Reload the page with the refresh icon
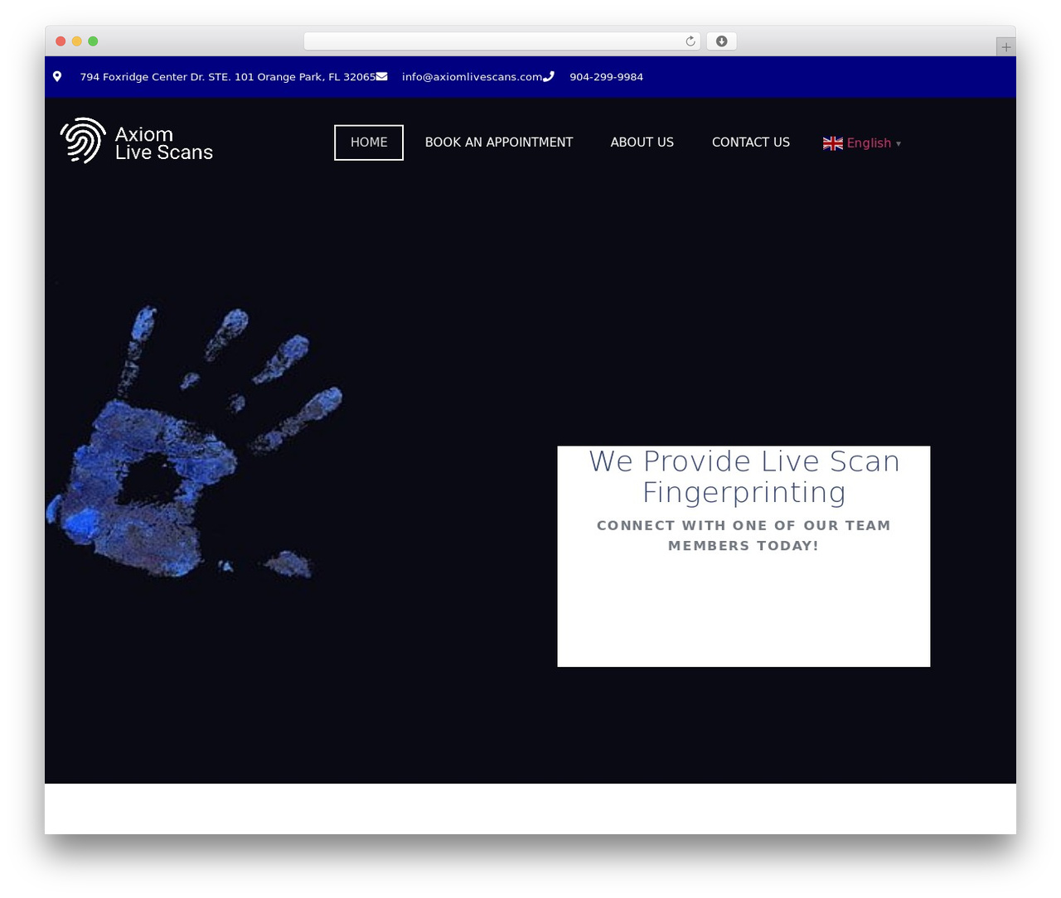1061x898 pixels. point(690,41)
